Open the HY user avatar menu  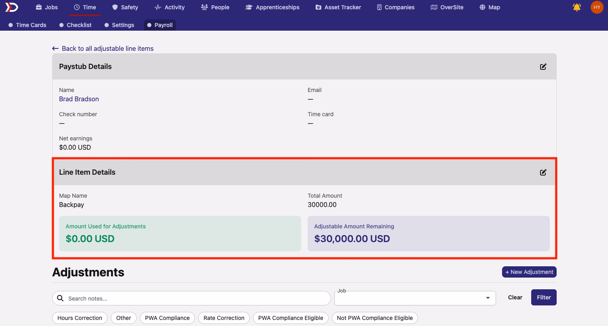coord(597,7)
